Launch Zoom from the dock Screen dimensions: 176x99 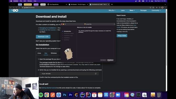pyautogui.click(x=118, y=95)
